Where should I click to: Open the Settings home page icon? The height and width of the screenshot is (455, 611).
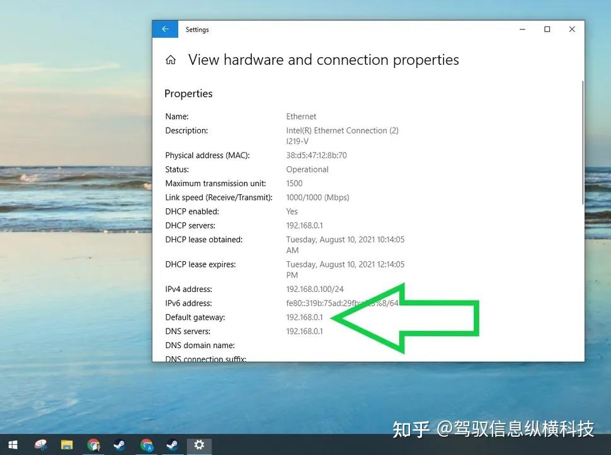[x=171, y=60]
